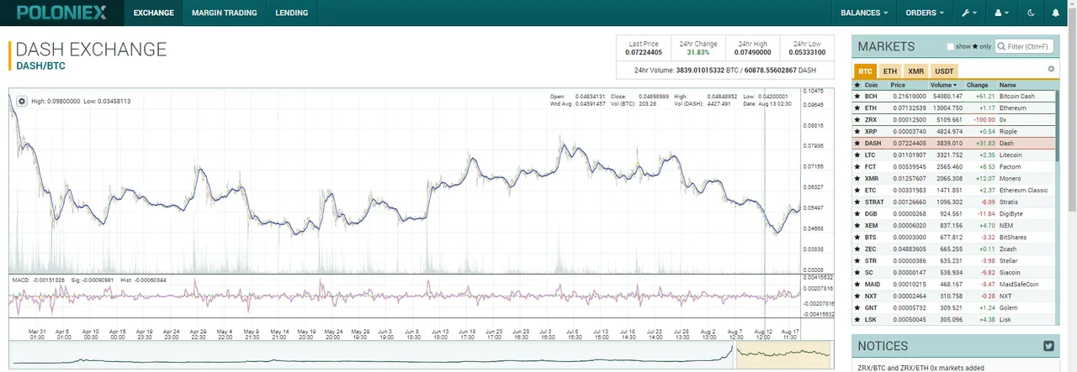Select the BTC markets tab

[x=864, y=71]
